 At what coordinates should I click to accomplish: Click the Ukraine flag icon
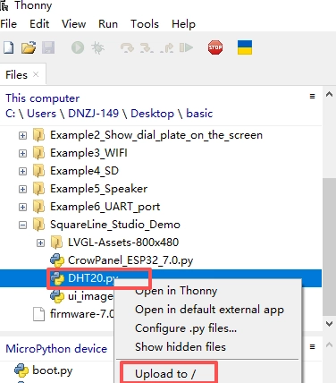245,47
